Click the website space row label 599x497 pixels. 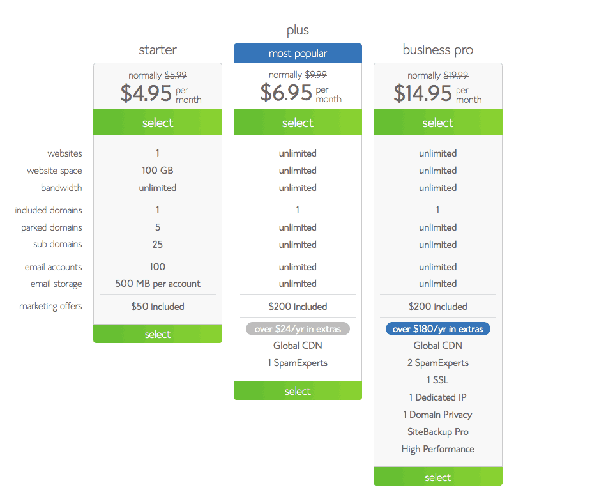pos(54,171)
